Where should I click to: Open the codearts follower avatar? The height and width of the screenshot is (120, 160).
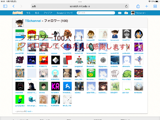point(115,60)
